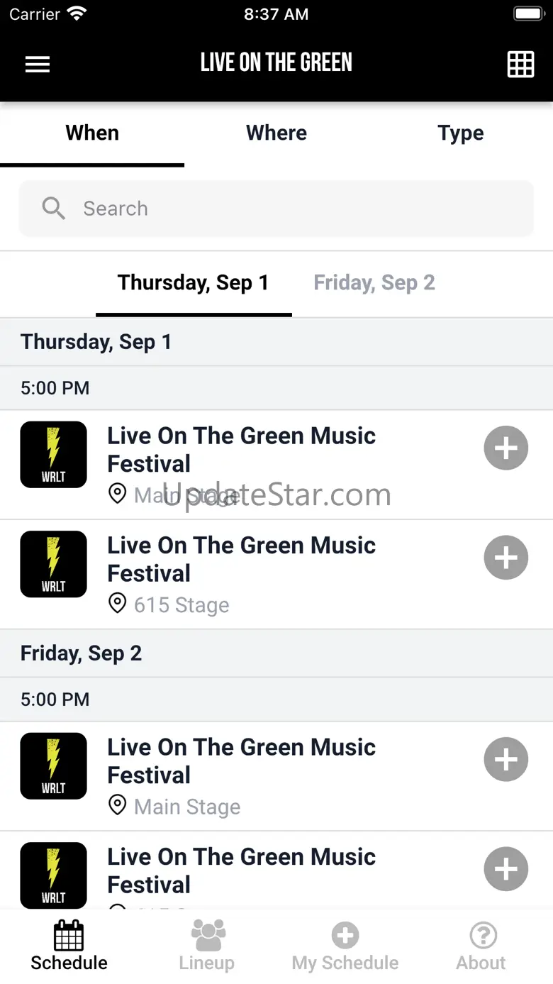Show Friday, Sep 2 schedule
553x984 pixels.
374,283
